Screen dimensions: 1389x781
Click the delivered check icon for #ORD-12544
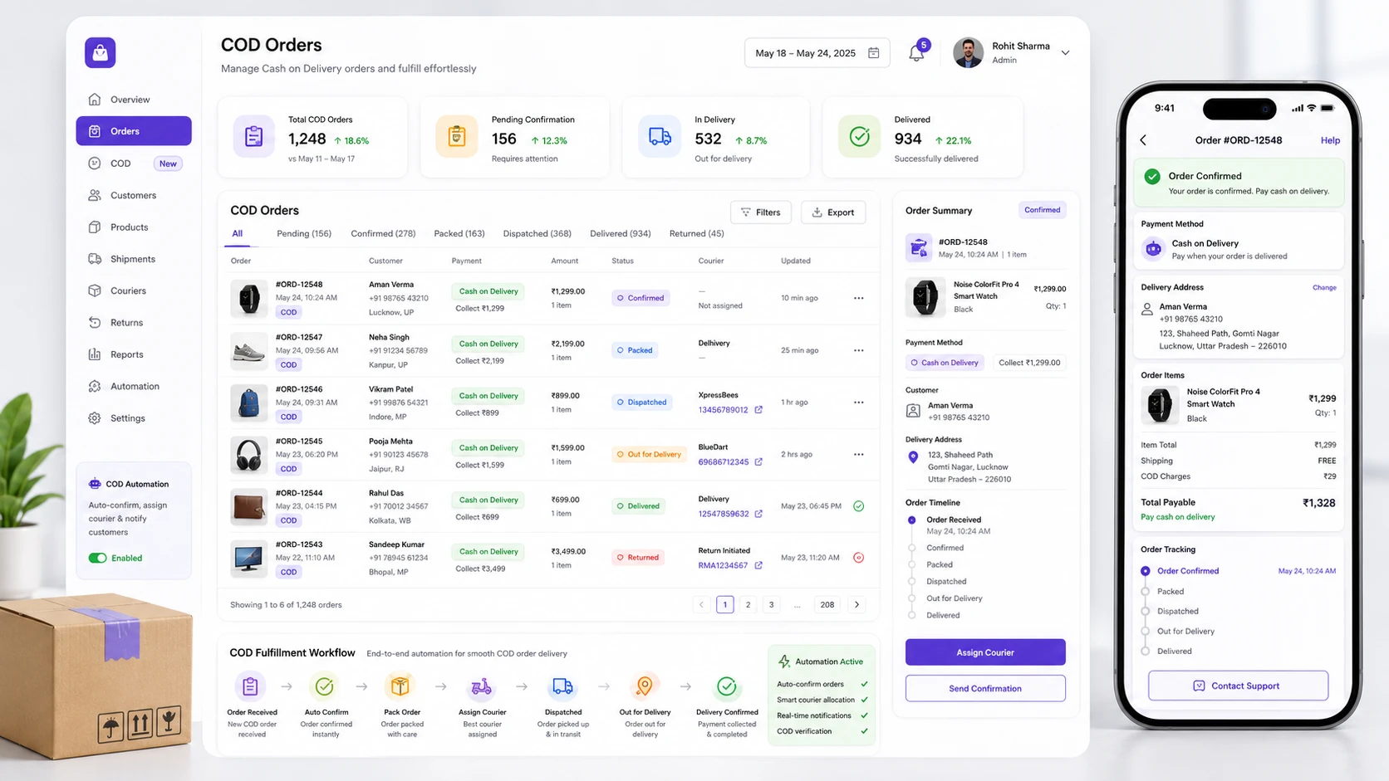[x=858, y=505]
